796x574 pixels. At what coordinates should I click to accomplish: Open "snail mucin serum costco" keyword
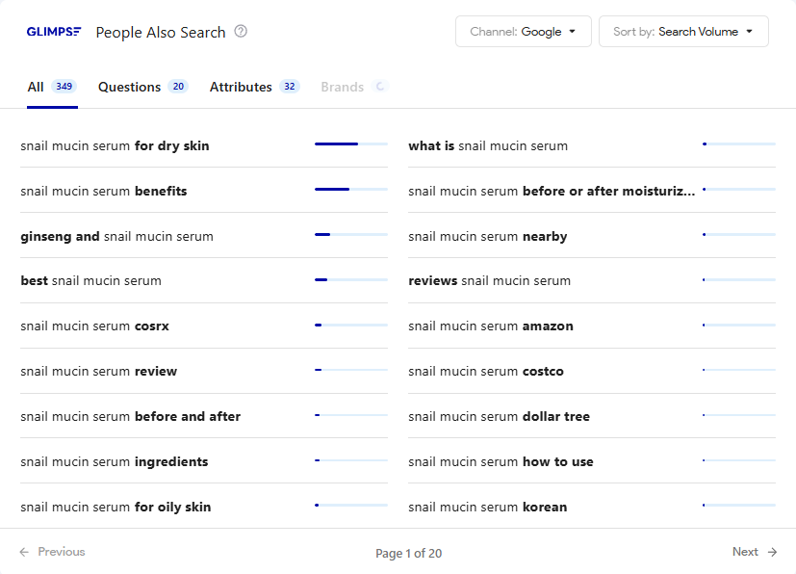pyautogui.click(x=486, y=372)
